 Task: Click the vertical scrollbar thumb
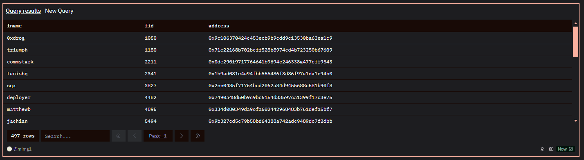[575, 41]
